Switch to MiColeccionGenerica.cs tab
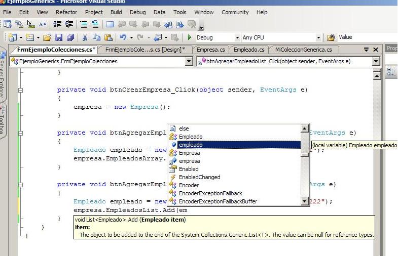Image resolution: width=398 pixels, height=256 pixels. pyautogui.click(x=304, y=50)
